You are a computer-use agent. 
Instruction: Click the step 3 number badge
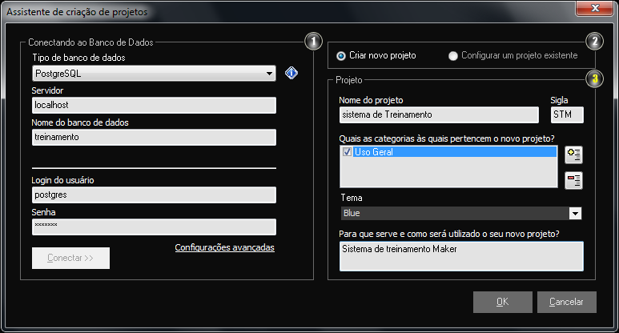tap(593, 78)
